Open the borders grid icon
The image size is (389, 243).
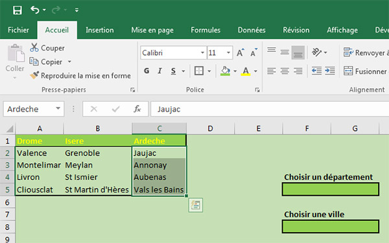[x=199, y=71]
